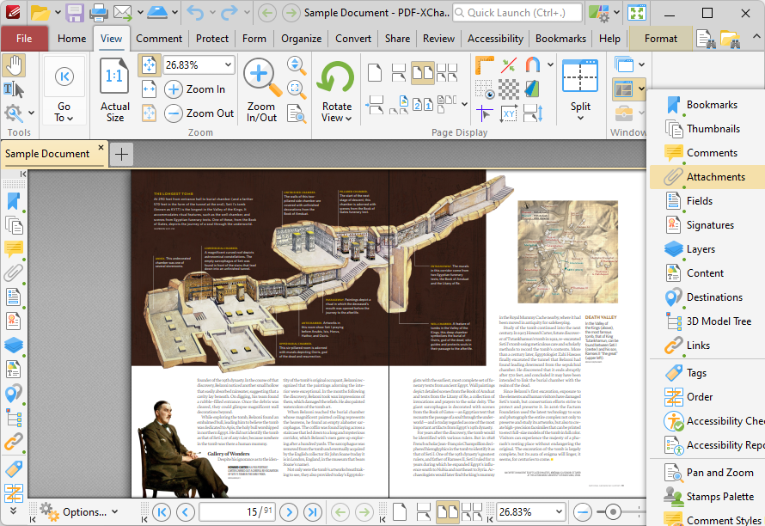The height and width of the screenshot is (526, 765).
Task: Toggle Two Pages layout in ribbon
Action: coord(423,73)
